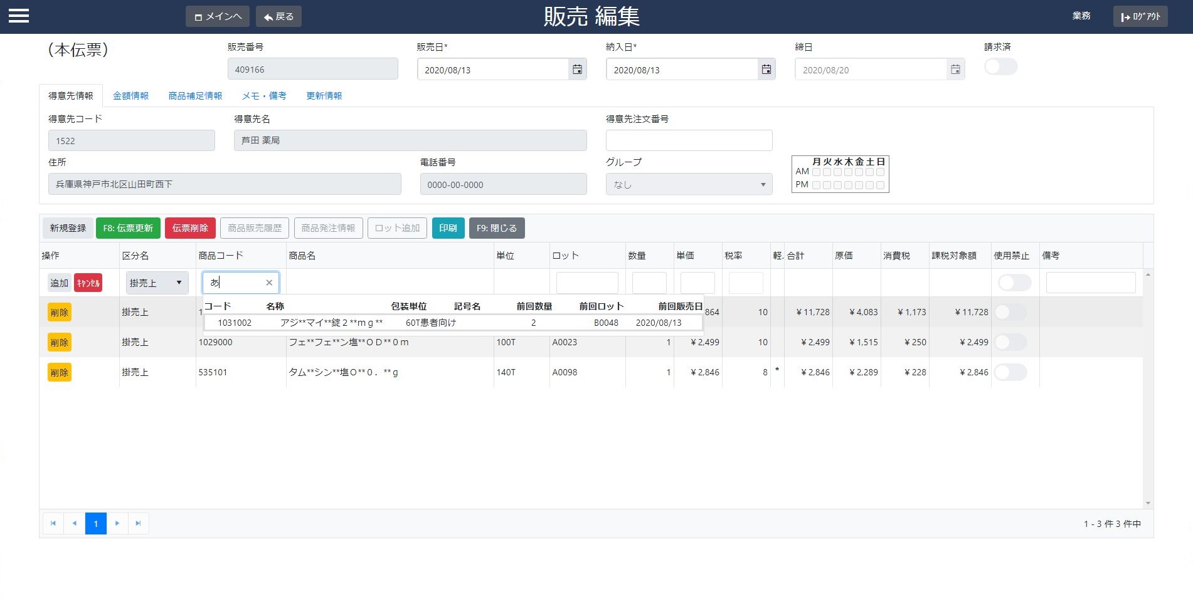Check the AM Thursday delivery checkbox
The width and height of the screenshot is (1193, 599).
(x=848, y=172)
